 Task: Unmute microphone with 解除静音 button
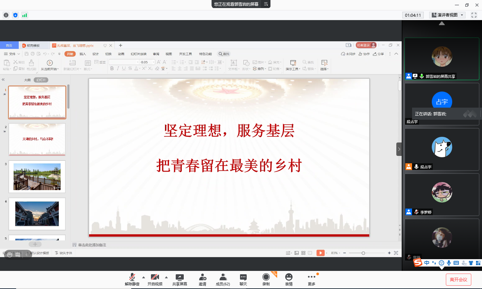tap(132, 279)
